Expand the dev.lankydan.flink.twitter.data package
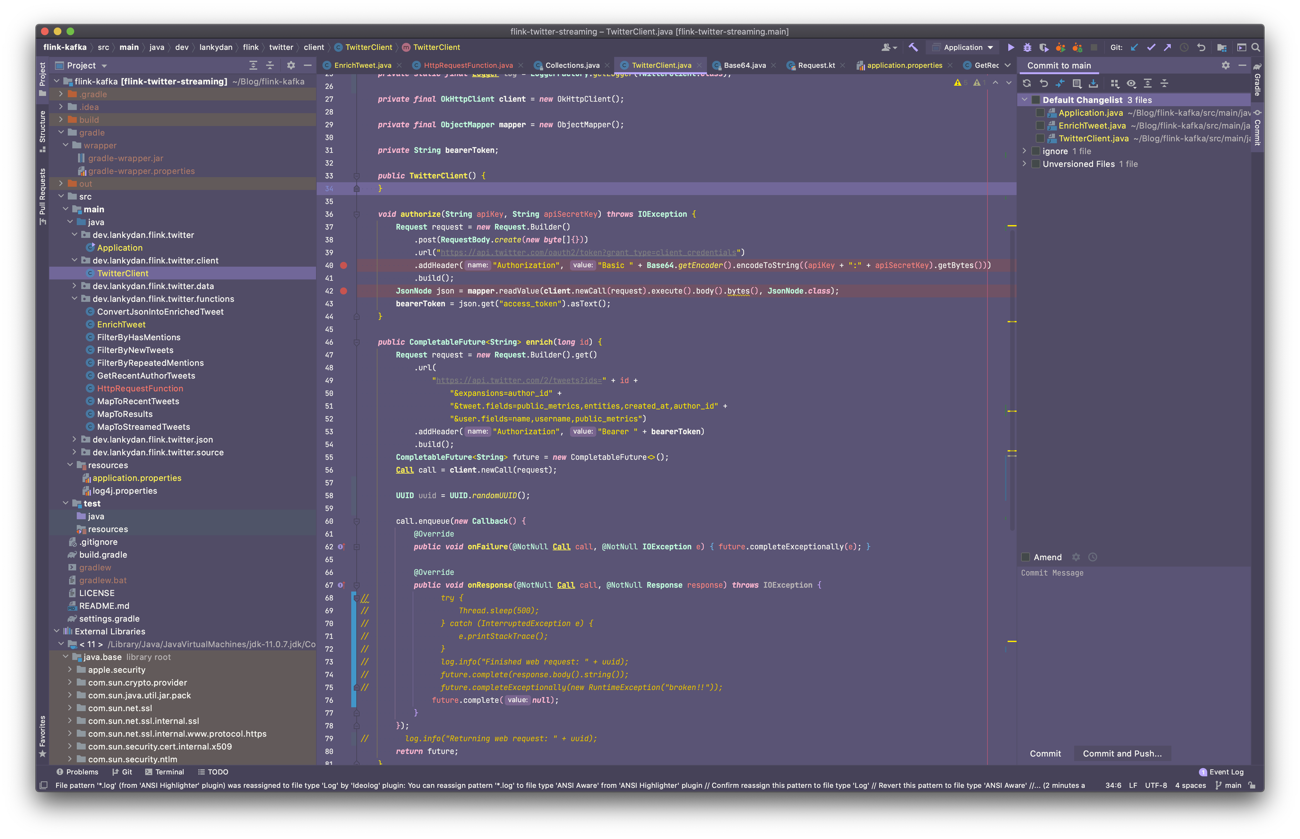1300x839 pixels. 75,286
